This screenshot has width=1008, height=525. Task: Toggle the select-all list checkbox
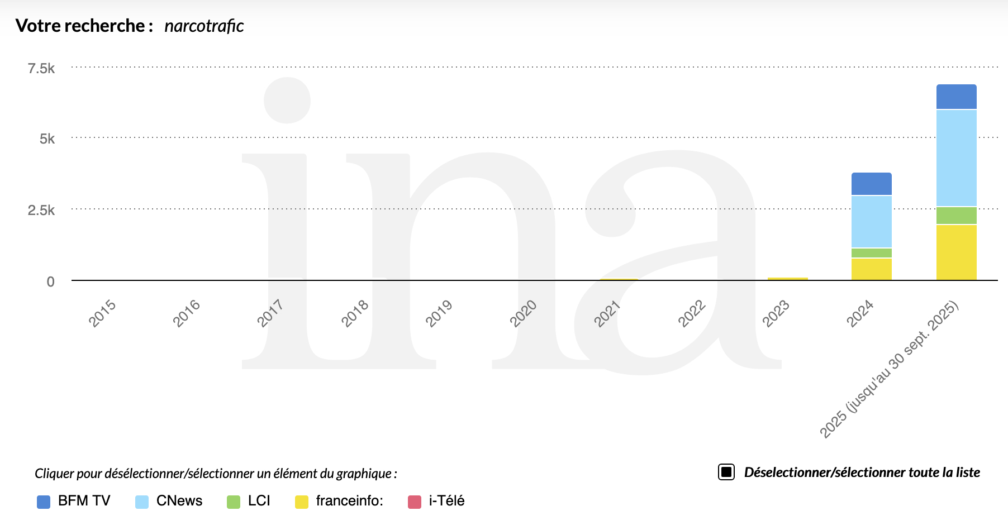tap(726, 472)
